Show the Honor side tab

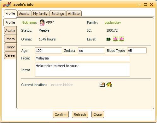pyautogui.click(x=10, y=47)
